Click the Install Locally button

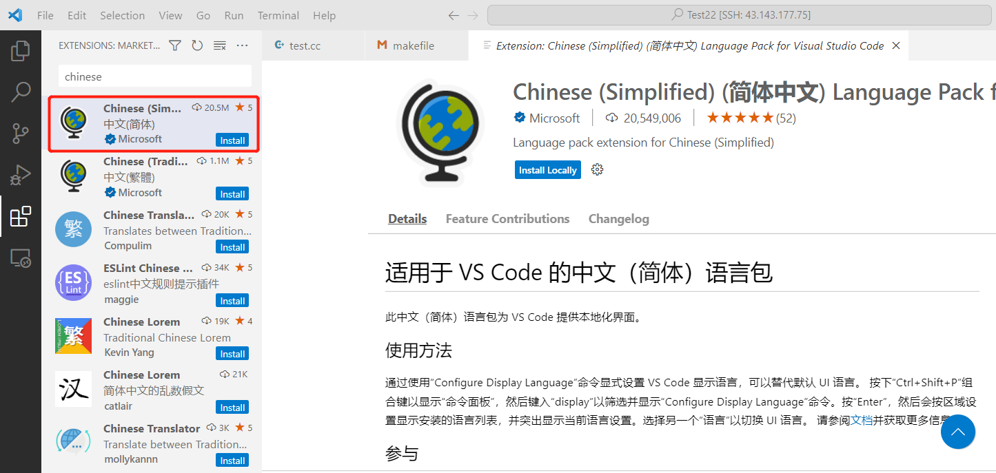[x=548, y=170]
